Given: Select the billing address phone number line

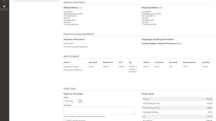Looking at the screenshot, I should (71, 25).
